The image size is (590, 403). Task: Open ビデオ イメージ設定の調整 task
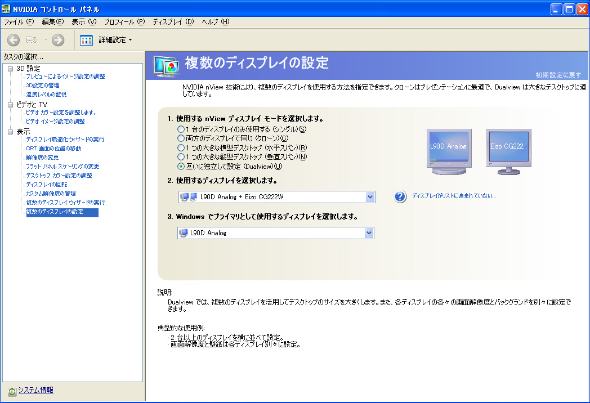click(55, 122)
